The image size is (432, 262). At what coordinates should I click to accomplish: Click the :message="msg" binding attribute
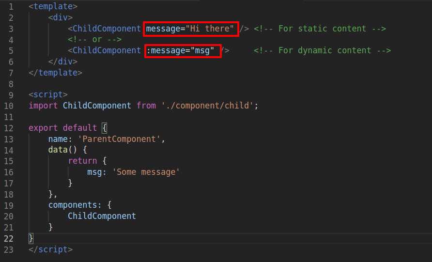[180, 51]
